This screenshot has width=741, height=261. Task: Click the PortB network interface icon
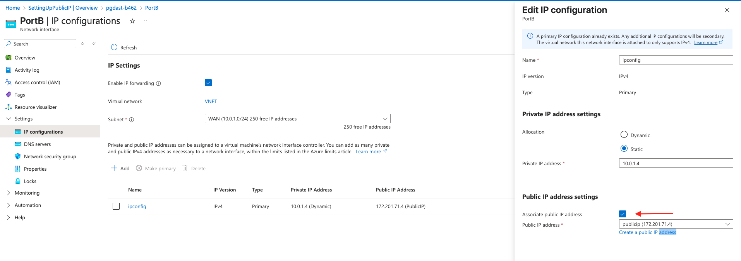[x=11, y=24]
